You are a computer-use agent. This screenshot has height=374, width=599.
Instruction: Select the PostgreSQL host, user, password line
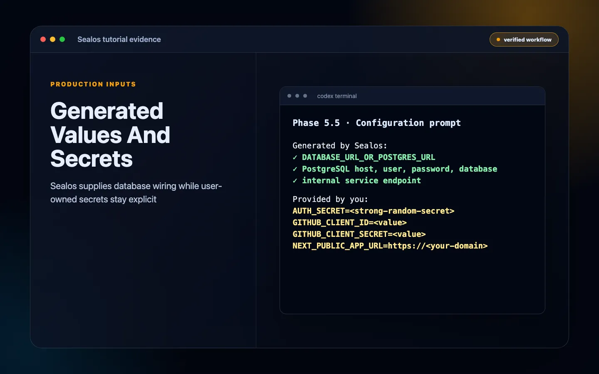pos(395,169)
